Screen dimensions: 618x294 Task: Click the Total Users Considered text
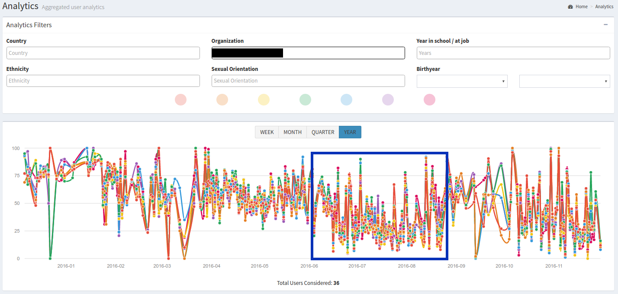click(x=308, y=283)
